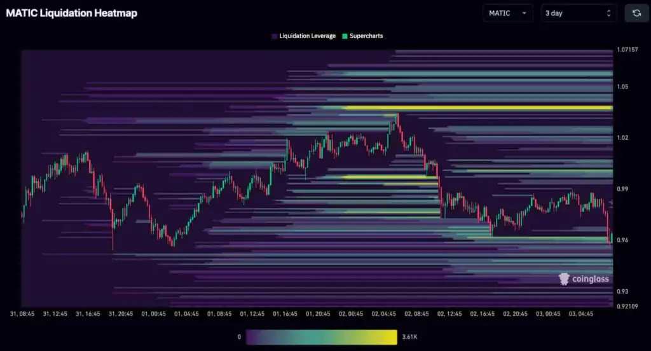The image size is (651, 351).
Task: Click the 1.02 price axis label
Action: point(622,138)
